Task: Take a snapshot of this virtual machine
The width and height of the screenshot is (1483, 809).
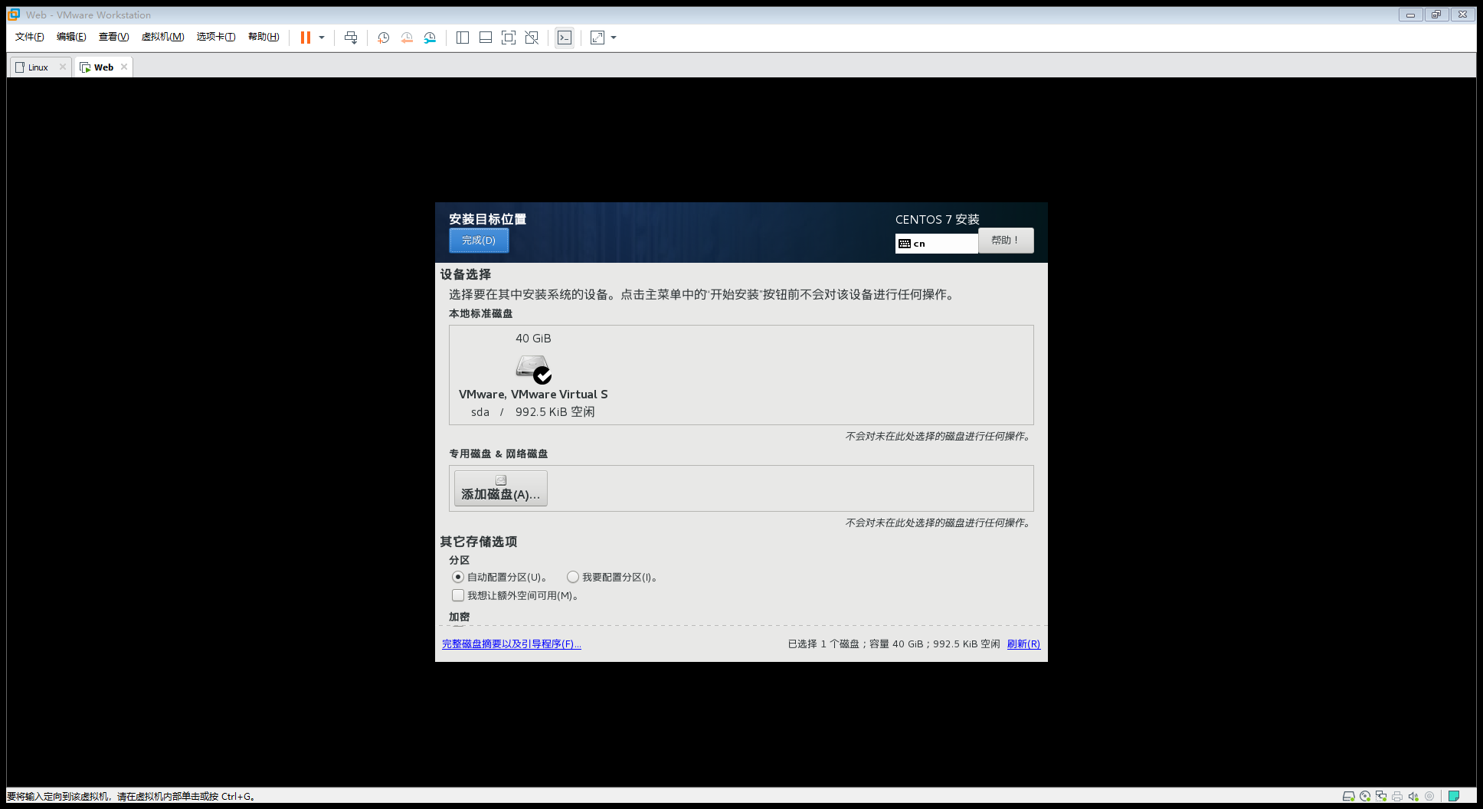Action: click(x=384, y=38)
